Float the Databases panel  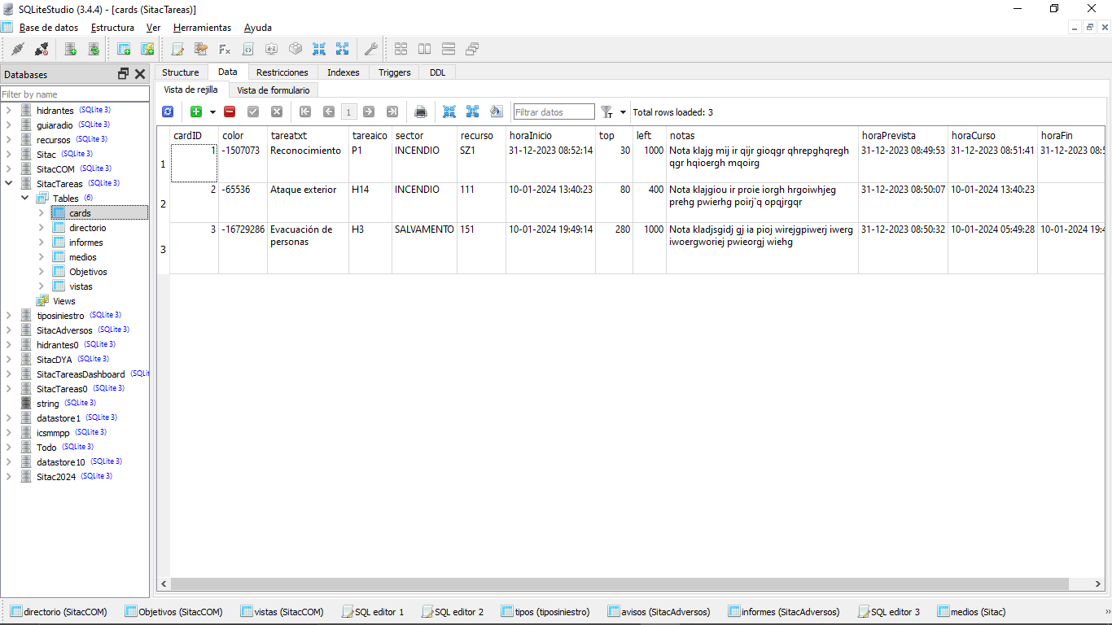click(123, 74)
